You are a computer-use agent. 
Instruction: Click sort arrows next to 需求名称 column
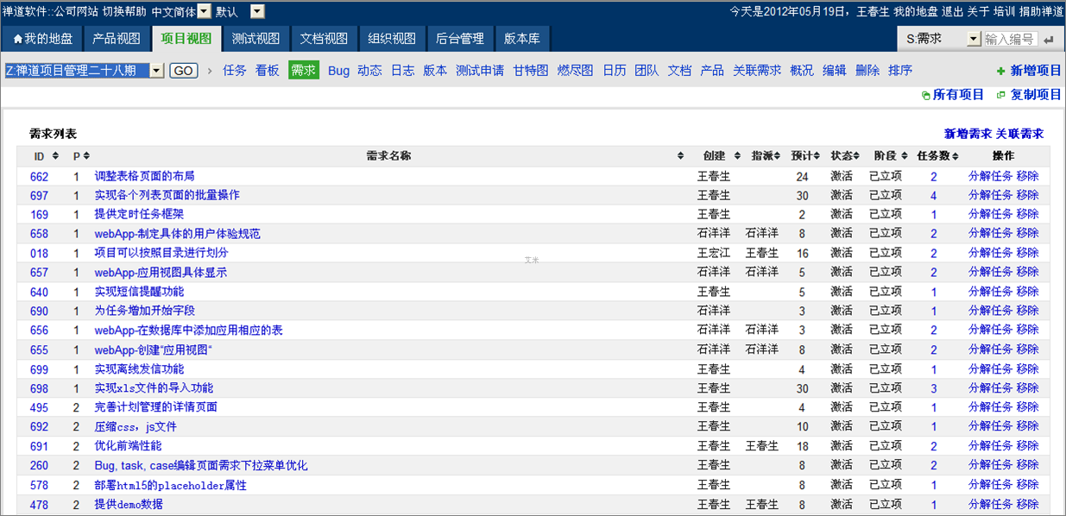pyautogui.click(x=681, y=156)
